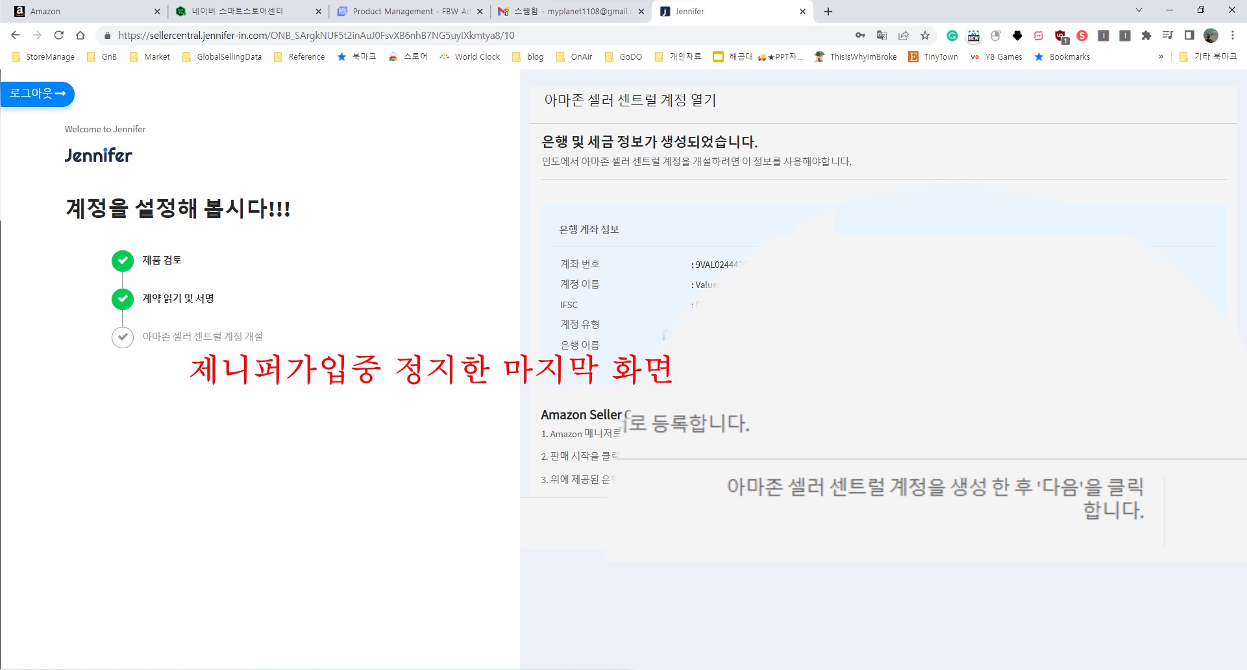
Task: Open the blog bookmark folder
Action: (x=528, y=57)
